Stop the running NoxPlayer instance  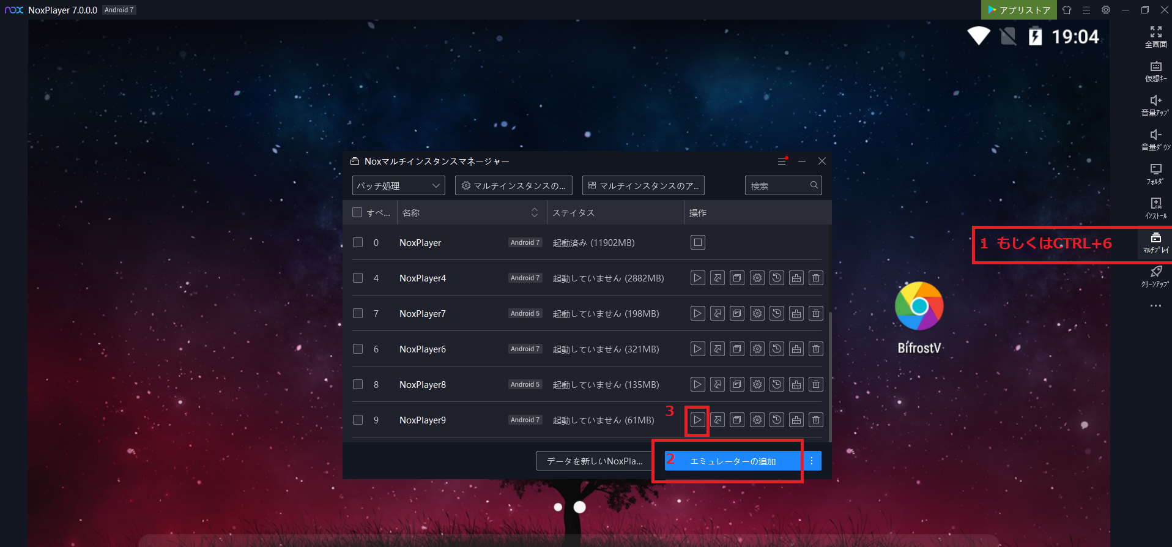(x=697, y=242)
